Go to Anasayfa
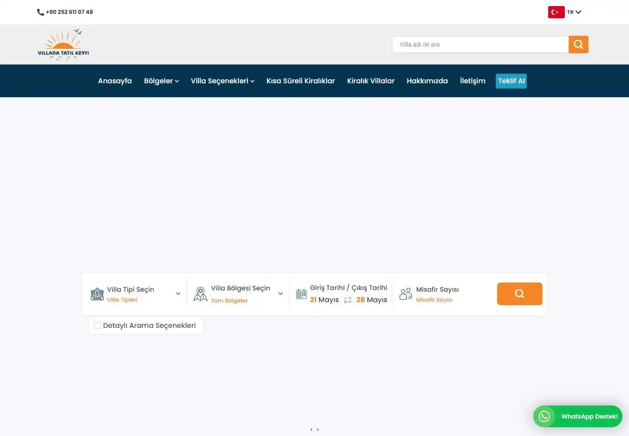The width and height of the screenshot is (629, 436). (x=115, y=81)
